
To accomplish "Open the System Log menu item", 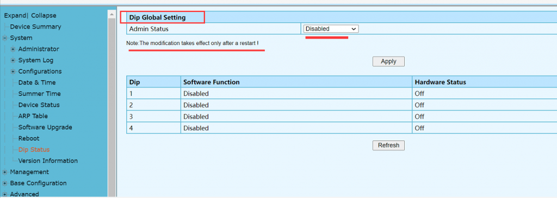I will [36, 61].
